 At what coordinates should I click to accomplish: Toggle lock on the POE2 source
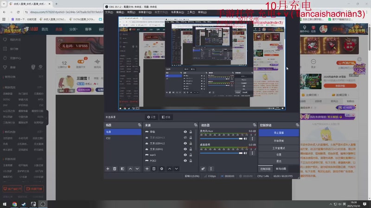[x=191, y=161]
